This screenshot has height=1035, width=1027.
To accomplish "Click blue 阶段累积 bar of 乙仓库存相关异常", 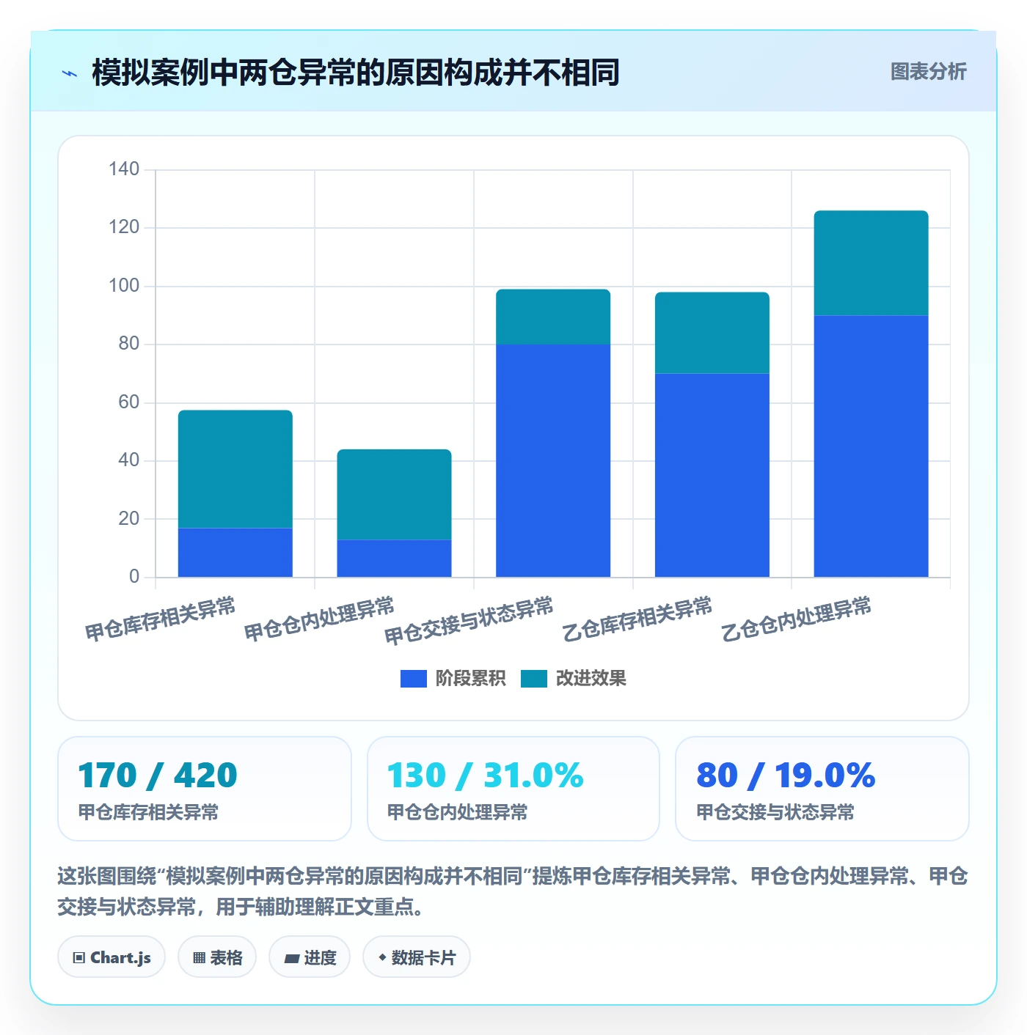I will (x=712, y=475).
